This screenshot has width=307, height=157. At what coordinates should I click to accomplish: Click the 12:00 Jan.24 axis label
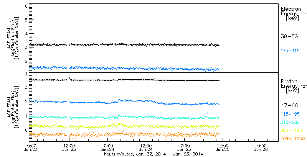point(146,148)
